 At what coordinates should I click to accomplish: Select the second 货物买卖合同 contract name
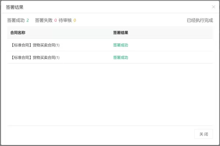click(46, 58)
